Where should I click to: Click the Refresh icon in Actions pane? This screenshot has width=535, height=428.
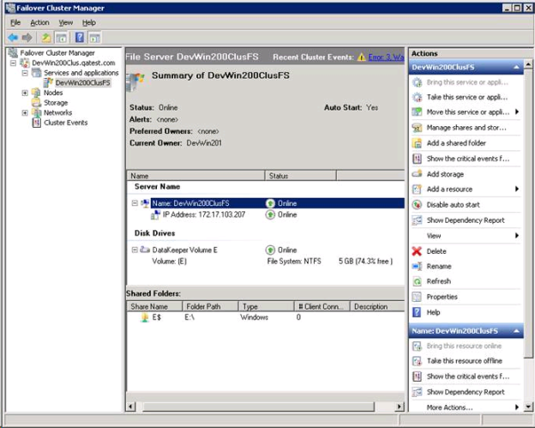418,281
